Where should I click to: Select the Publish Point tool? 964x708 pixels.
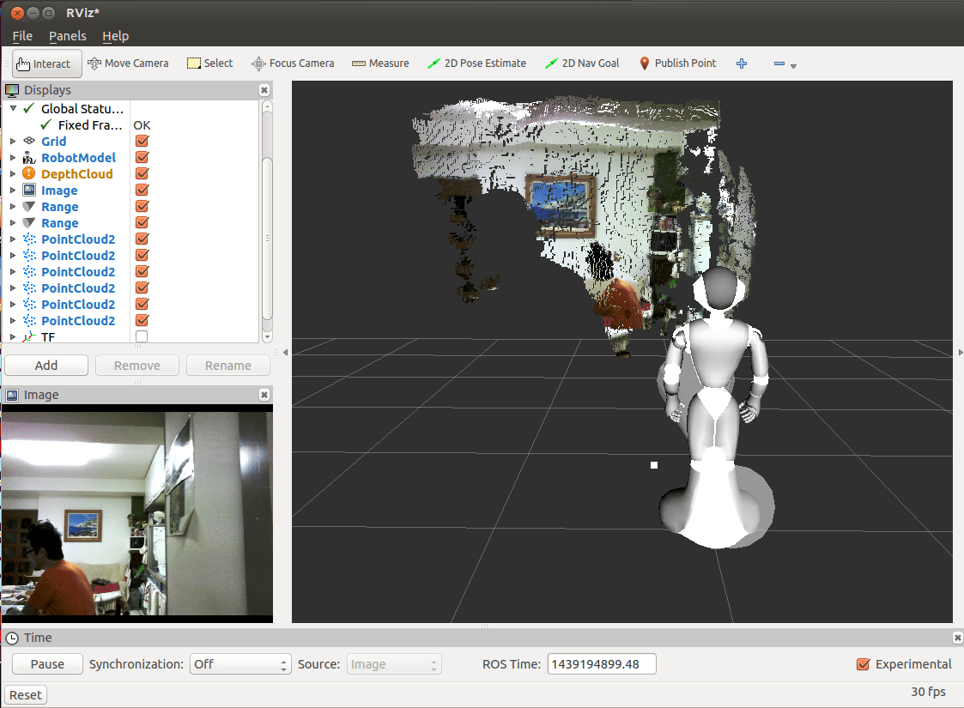[x=677, y=64]
